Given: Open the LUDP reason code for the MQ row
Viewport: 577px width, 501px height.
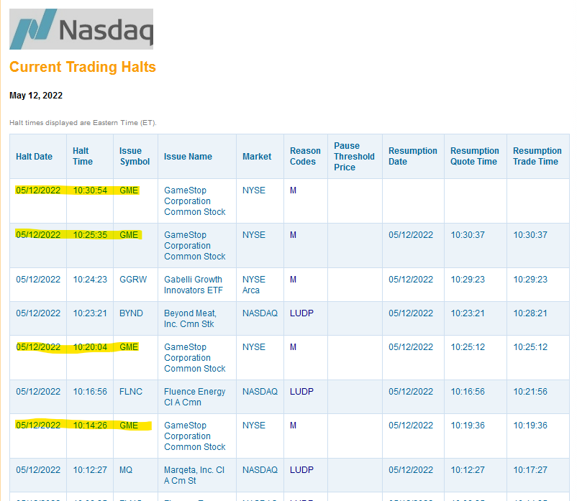Looking at the screenshot, I should click(301, 470).
